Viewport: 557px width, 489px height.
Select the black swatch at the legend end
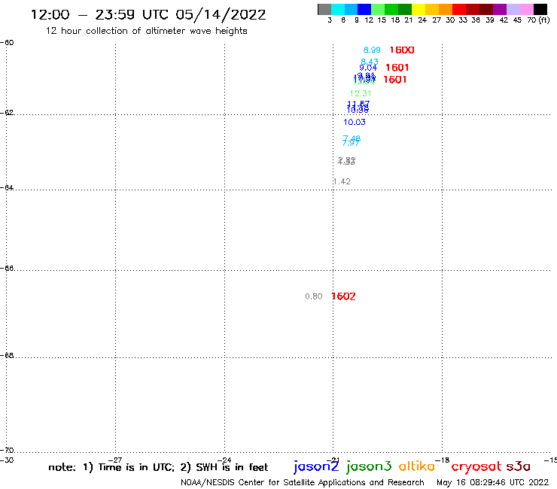[540, 9]
